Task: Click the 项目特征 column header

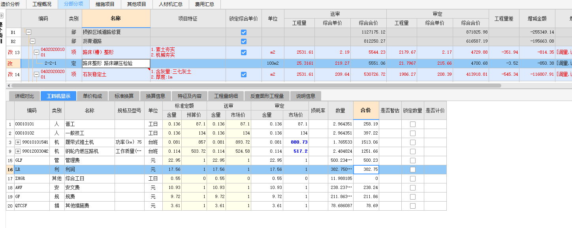Action: point(188,19)
